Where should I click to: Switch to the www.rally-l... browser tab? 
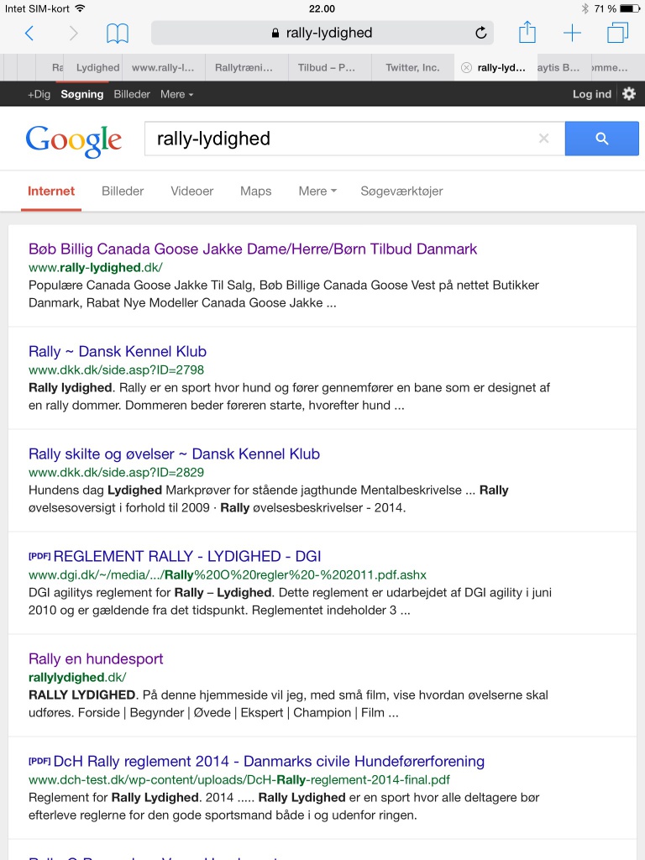coord(163,67)
